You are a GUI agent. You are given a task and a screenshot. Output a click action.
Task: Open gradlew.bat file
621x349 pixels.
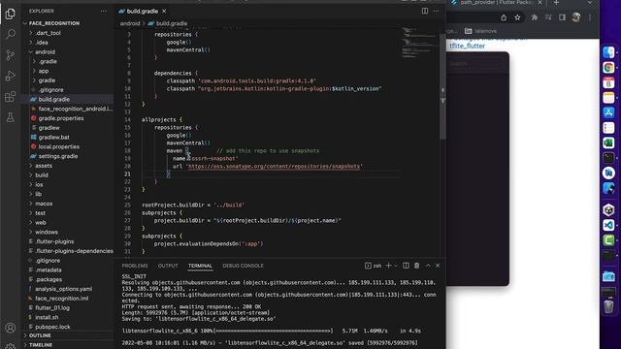point(54,138)
